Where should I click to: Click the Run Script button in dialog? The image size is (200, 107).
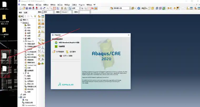tap(71, 52)
